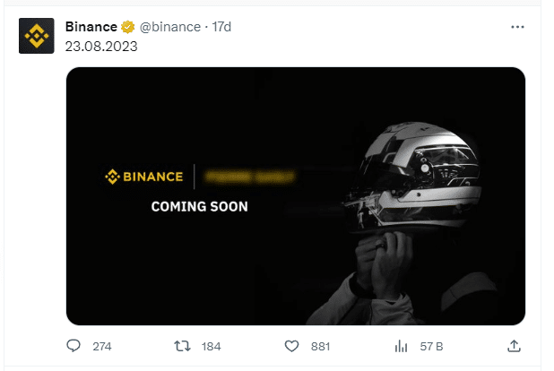Click the 184 retweets count

coord(211,346)
